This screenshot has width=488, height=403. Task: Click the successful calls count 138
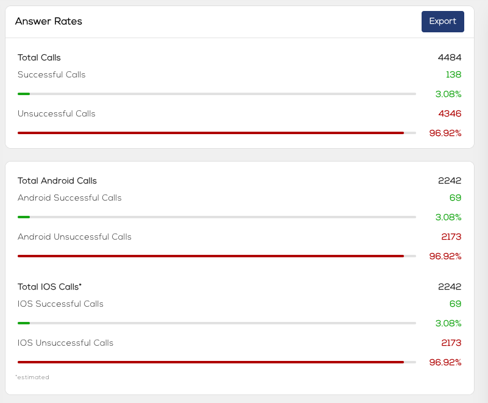click(x=453, y=75)
